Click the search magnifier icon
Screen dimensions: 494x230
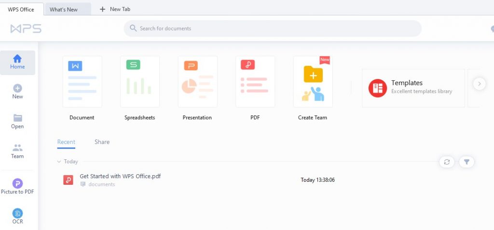tap(133, 28)
